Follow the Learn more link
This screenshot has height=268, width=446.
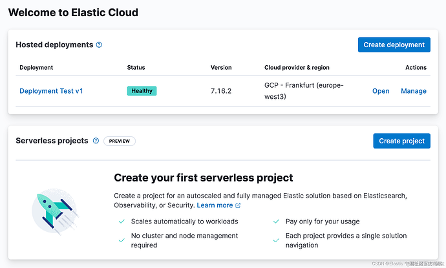pyautogui.click(x=215, y=205)
